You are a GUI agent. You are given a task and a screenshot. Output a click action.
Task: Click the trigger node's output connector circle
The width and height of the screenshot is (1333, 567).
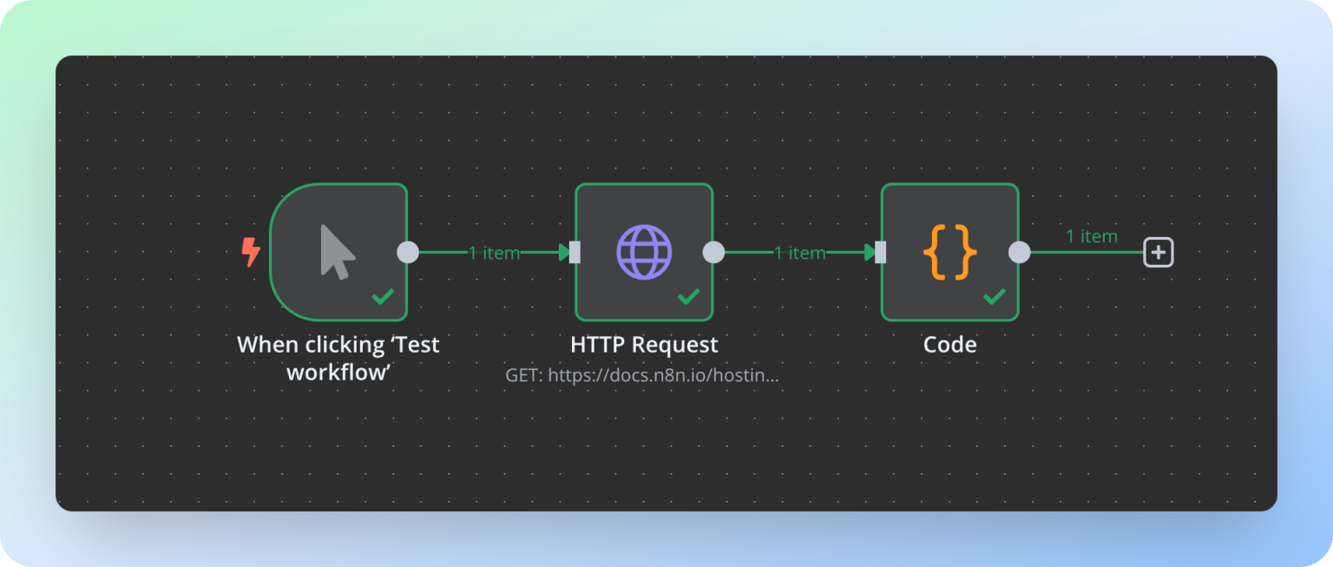(408, 252)
